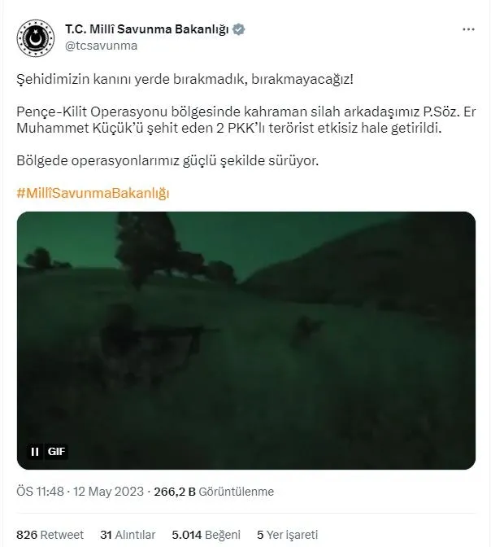Click the "Bölgede operasyonlarımız" sentence
This screenshot has width=491, height=547.
pos(167,160)
